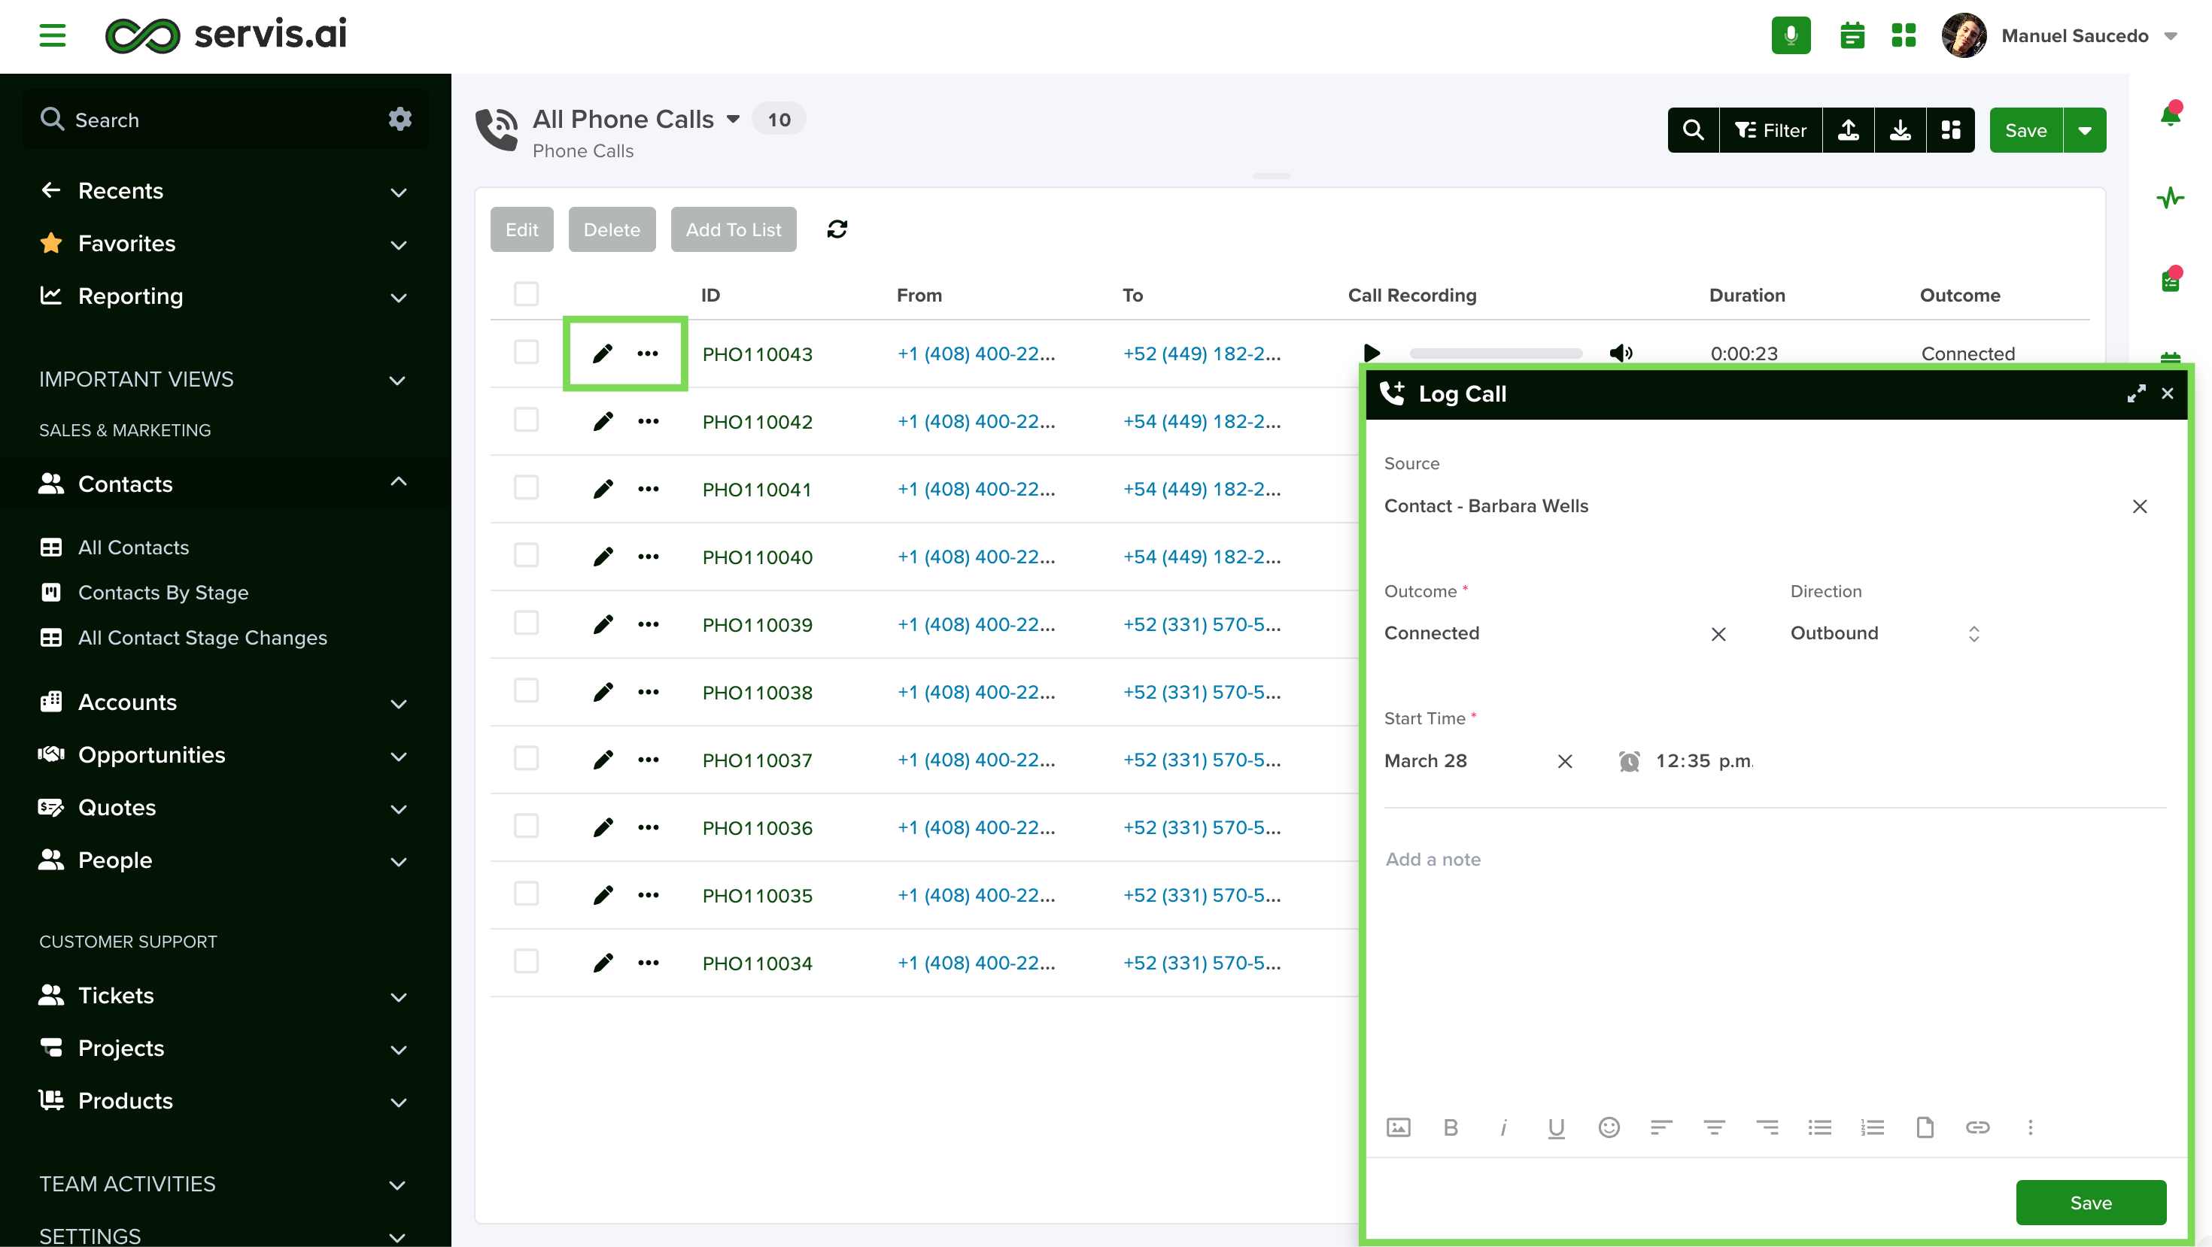Insert emoji in note
The image size is (2212, 1247).
click(x=1609, y=1127)
